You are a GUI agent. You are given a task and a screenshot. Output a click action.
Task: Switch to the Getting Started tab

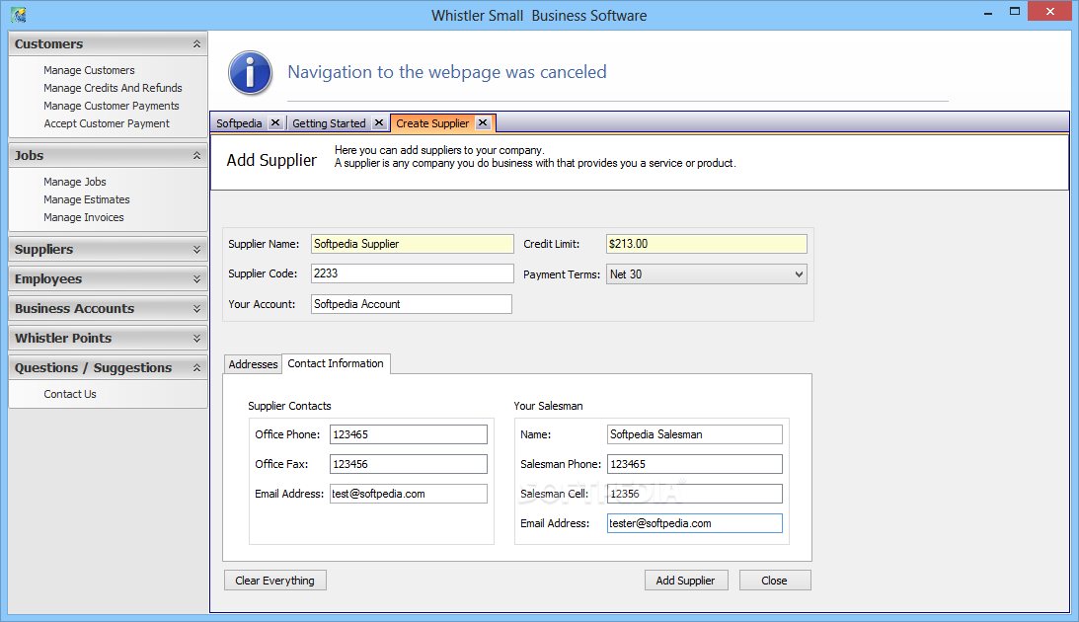pyautogui.click(x=329, y=123)
